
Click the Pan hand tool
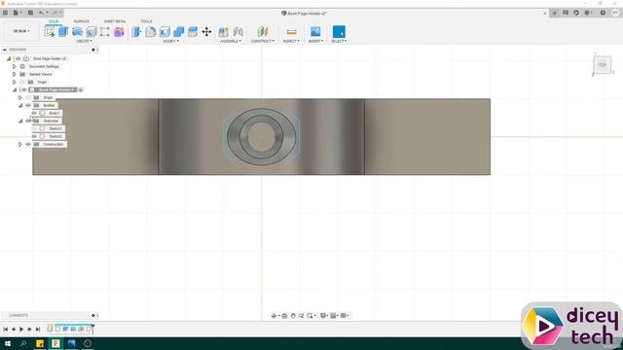(x=293, y=315)
